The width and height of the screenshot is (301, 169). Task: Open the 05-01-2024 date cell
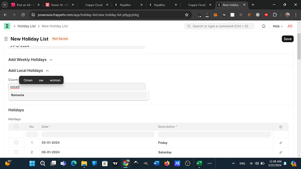point(98,142)
